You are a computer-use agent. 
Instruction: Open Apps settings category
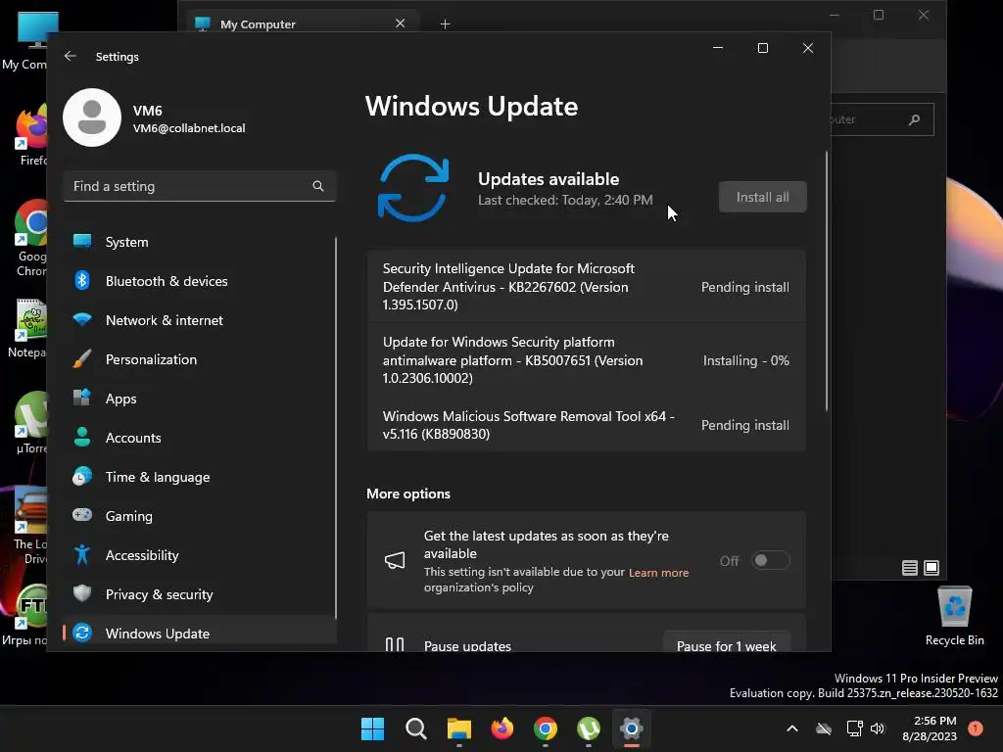click(x=200, y=399)
